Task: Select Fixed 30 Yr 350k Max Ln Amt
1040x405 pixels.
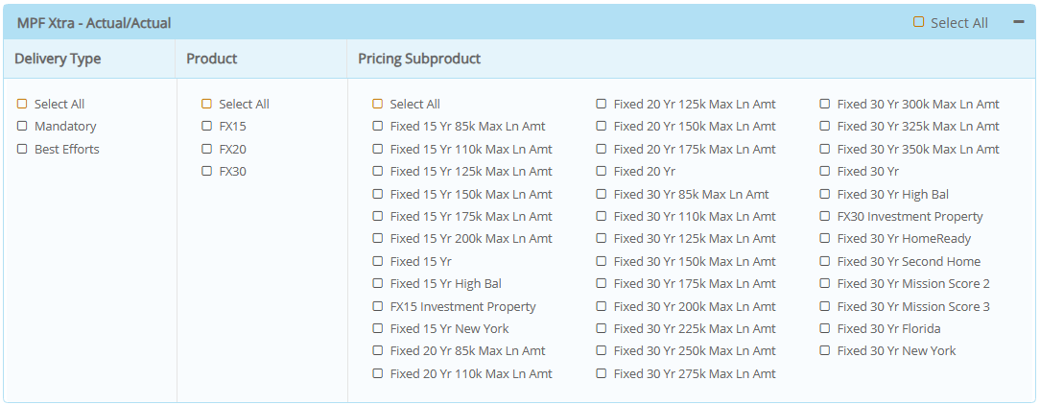Action: pyautogui.click(x=825, y=150)
